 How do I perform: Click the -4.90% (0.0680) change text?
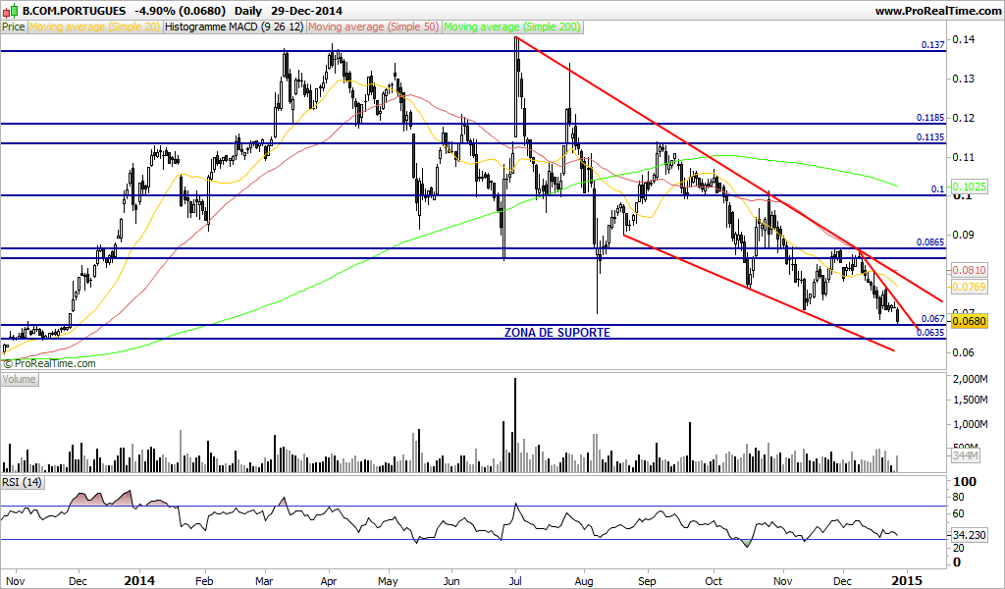tap(181, 11)
